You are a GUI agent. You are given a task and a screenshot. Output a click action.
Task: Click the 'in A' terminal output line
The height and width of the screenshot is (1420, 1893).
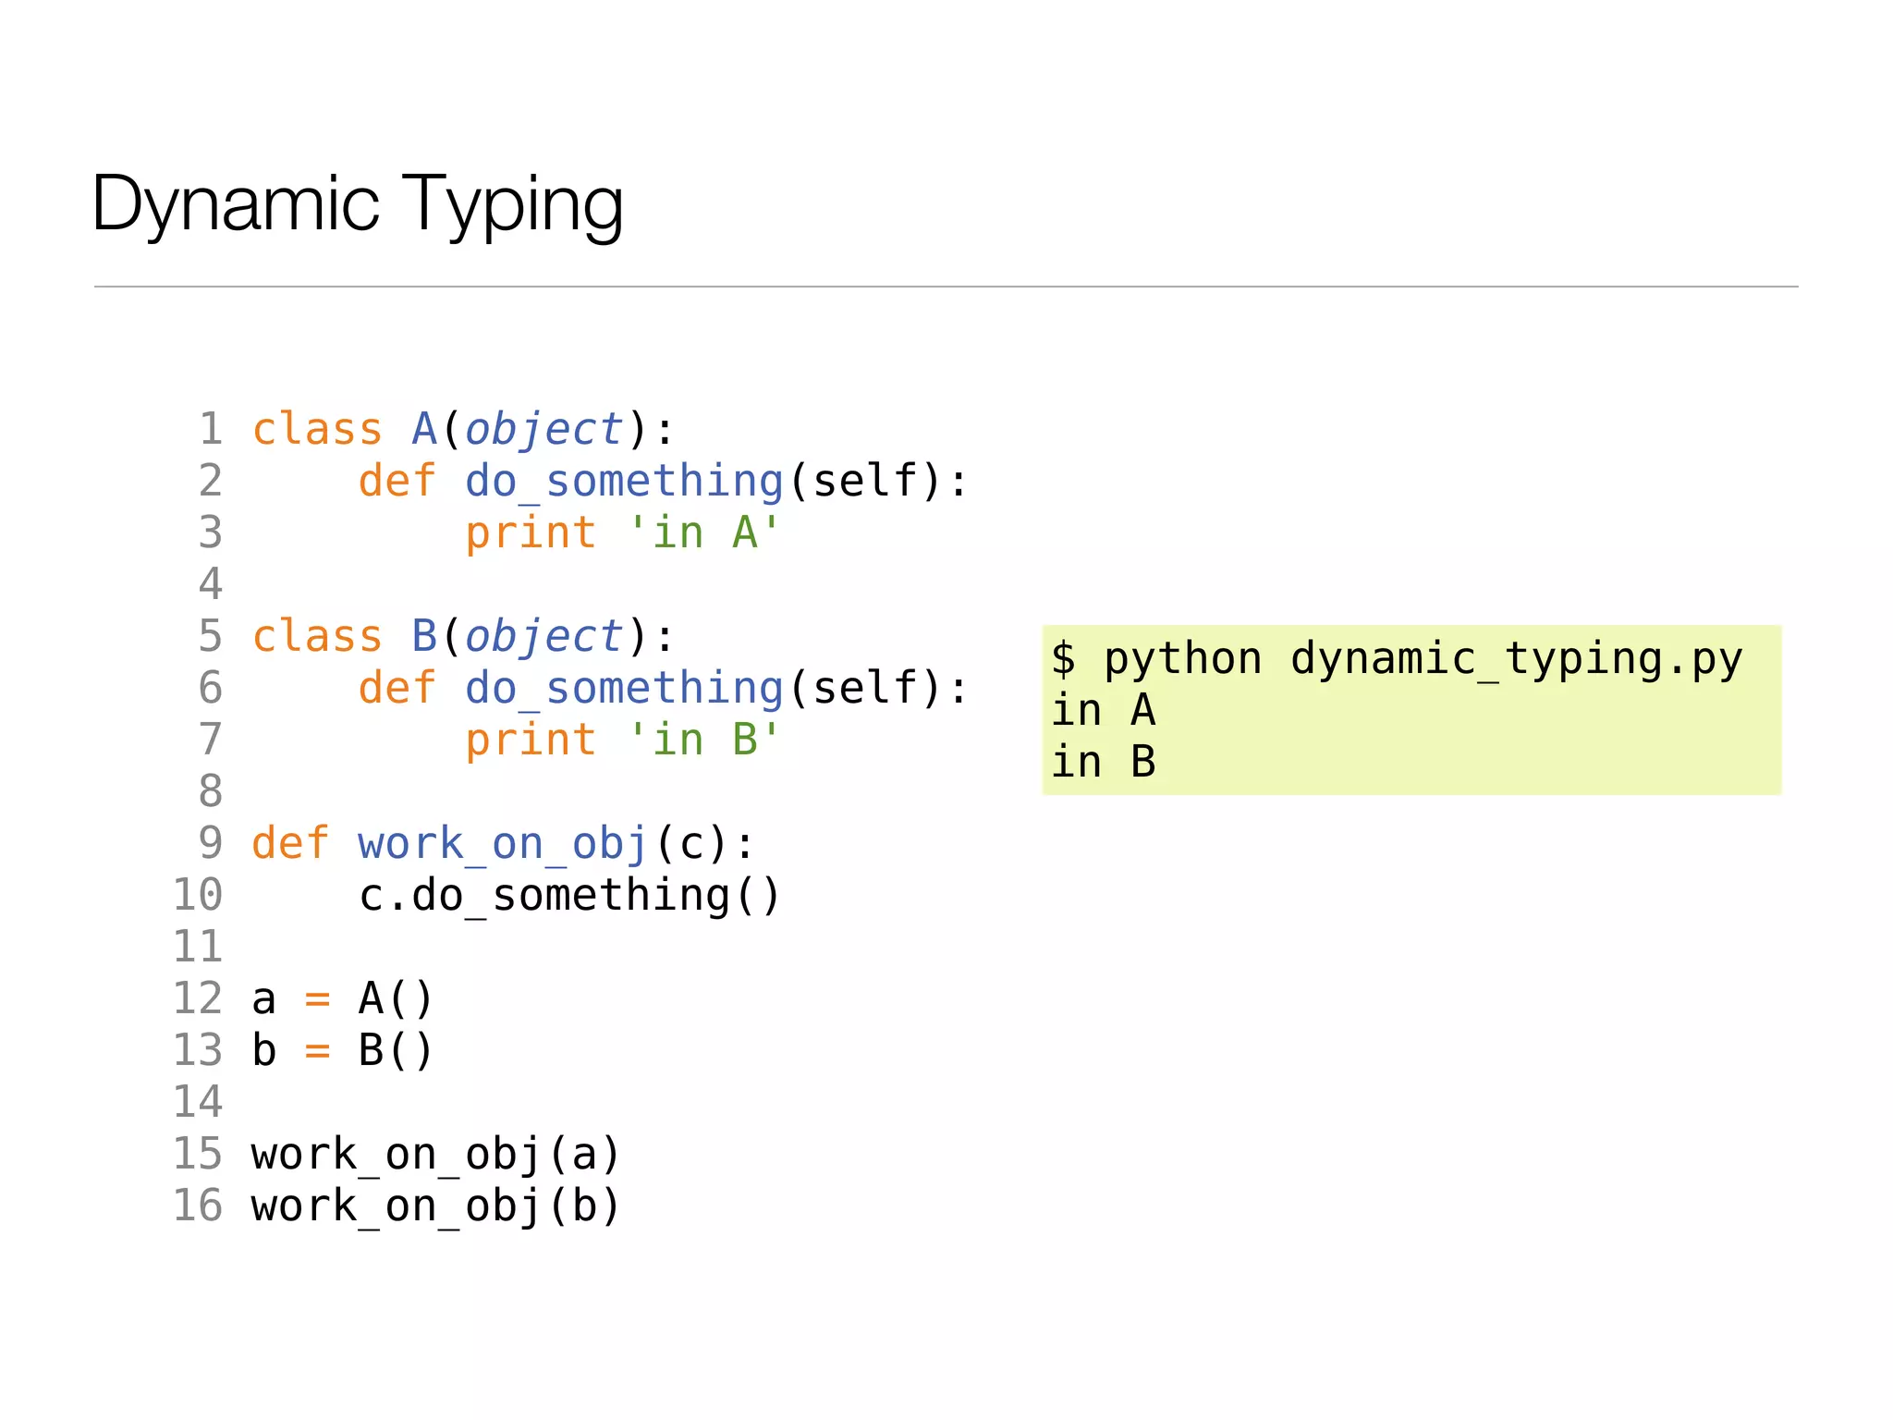click(1104, 711)
